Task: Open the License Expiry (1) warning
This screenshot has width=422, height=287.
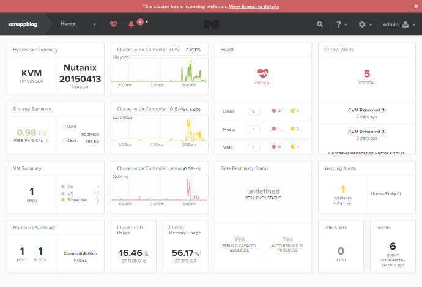Action: tap(386, 193)
